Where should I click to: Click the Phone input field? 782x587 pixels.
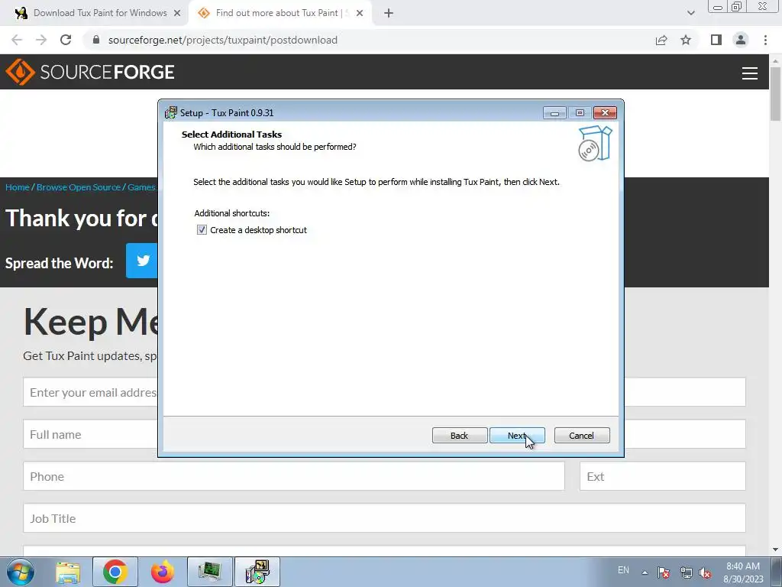(x=294, y=476)
